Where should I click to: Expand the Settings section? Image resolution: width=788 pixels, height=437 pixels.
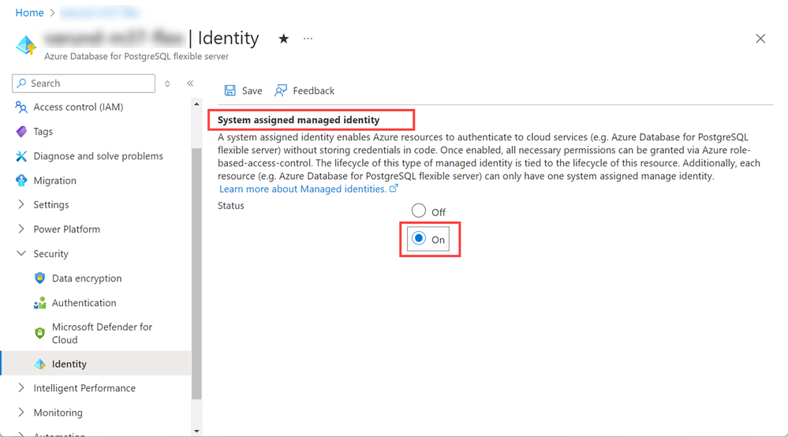pos(21,204)
